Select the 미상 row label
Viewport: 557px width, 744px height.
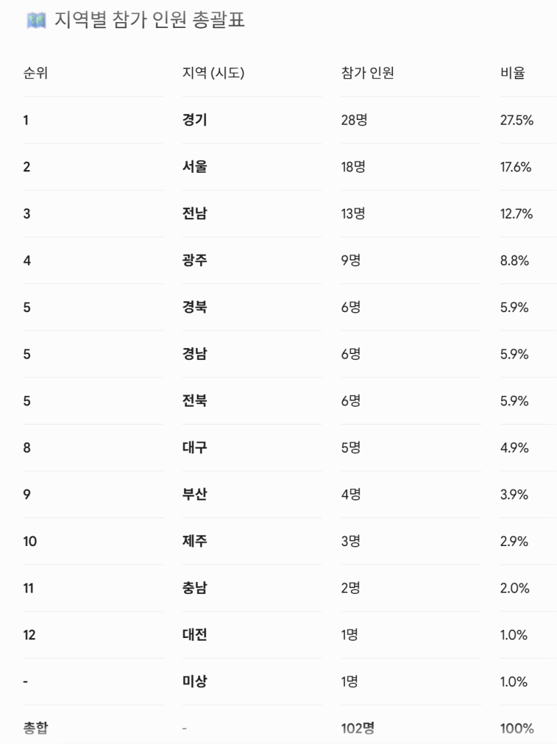(x=195, y=681)
